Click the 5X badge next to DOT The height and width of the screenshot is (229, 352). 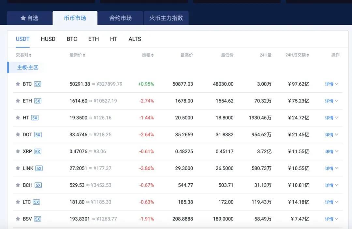click(38, 135)
